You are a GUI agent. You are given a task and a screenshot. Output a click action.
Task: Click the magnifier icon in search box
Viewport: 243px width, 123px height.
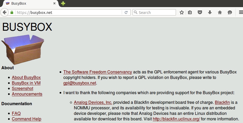[136, 12]
